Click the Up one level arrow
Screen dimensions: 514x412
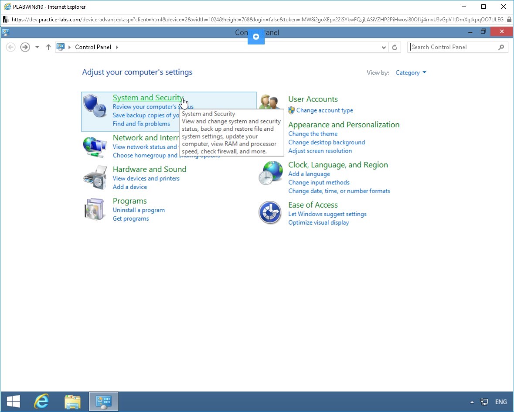pyautogui.click(x=48, y=47)
